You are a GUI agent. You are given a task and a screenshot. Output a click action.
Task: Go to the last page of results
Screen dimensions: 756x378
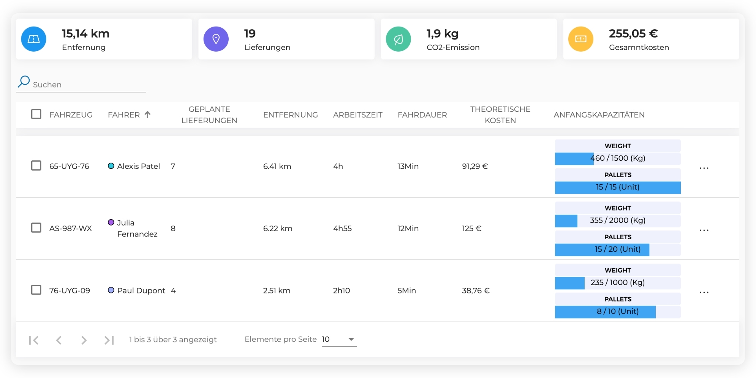click(x=109, y=340)
